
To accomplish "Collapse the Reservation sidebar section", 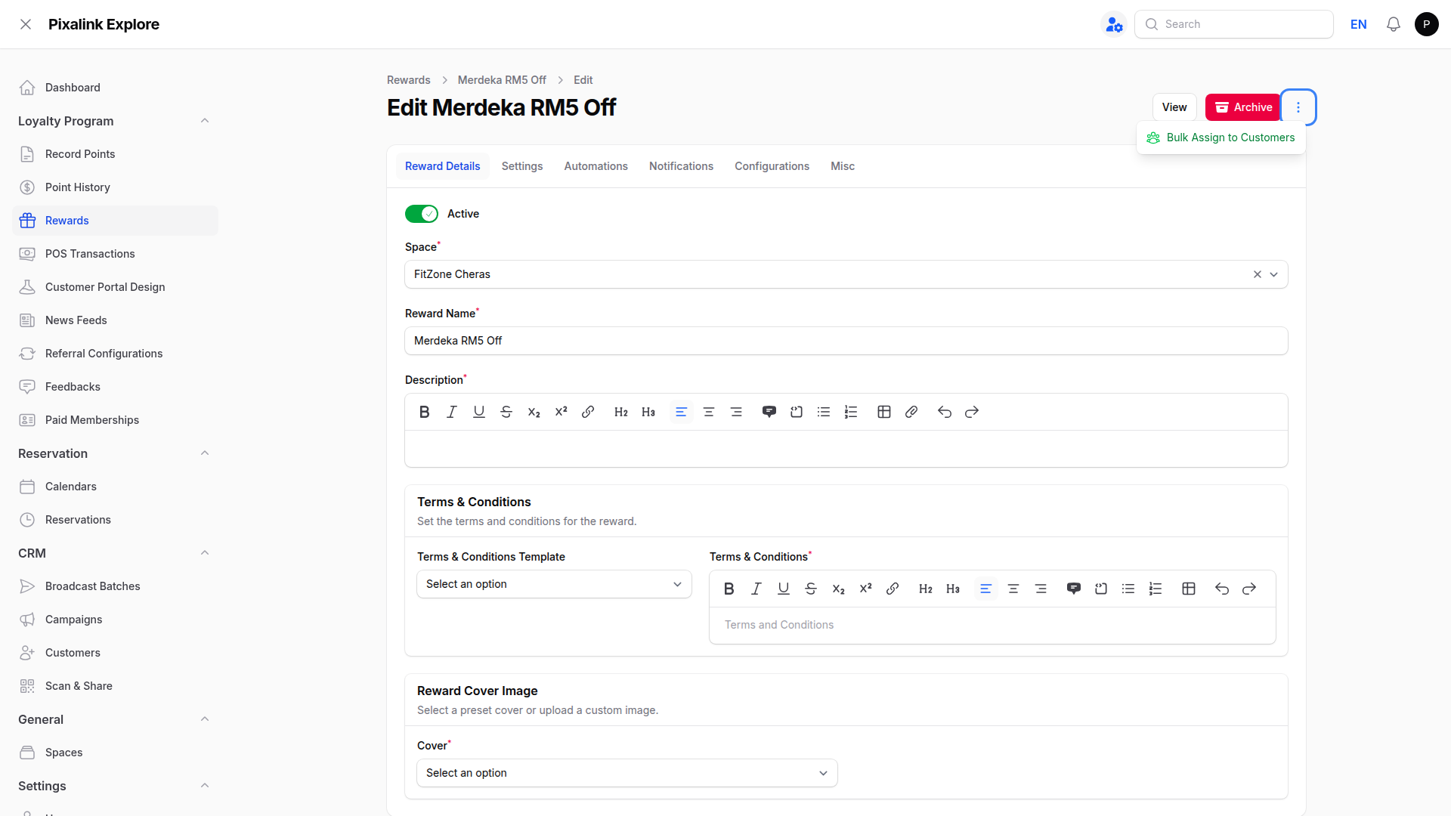I will 205,453.
